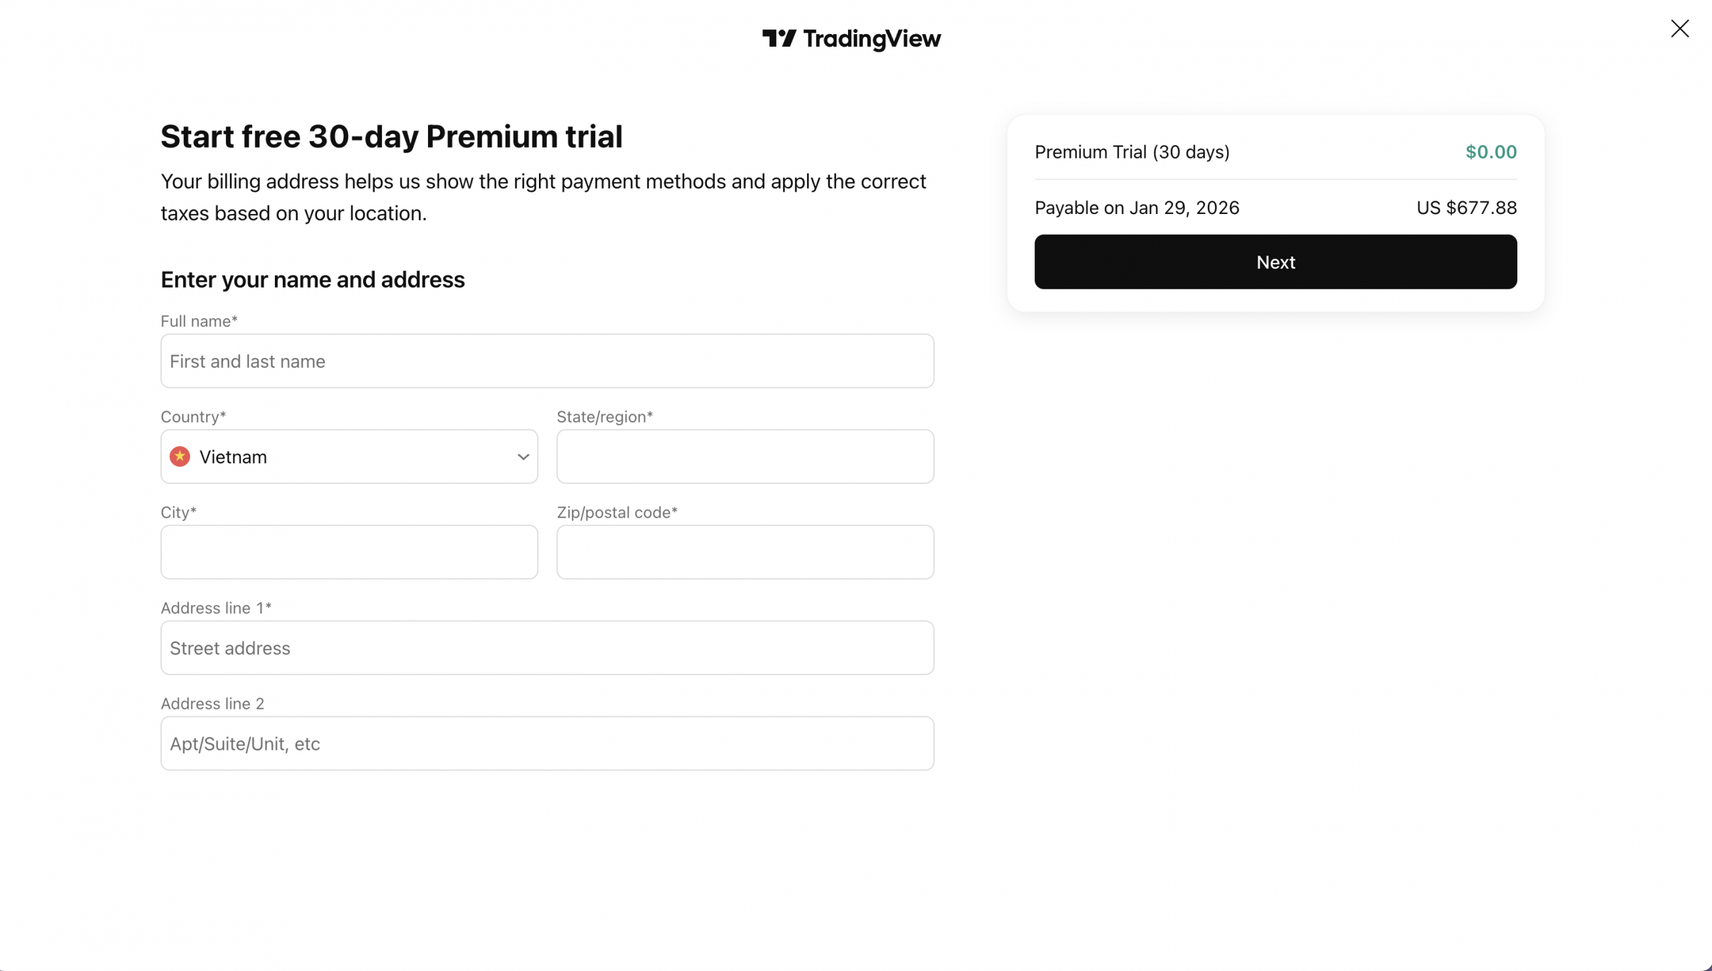This screenshot has width=1712, height=971.
Task: Click the TradingView wordmark text
Action: (x=871, y=39)
